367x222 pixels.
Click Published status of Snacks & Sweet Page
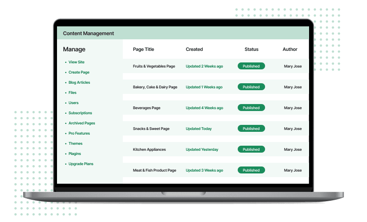251,129
